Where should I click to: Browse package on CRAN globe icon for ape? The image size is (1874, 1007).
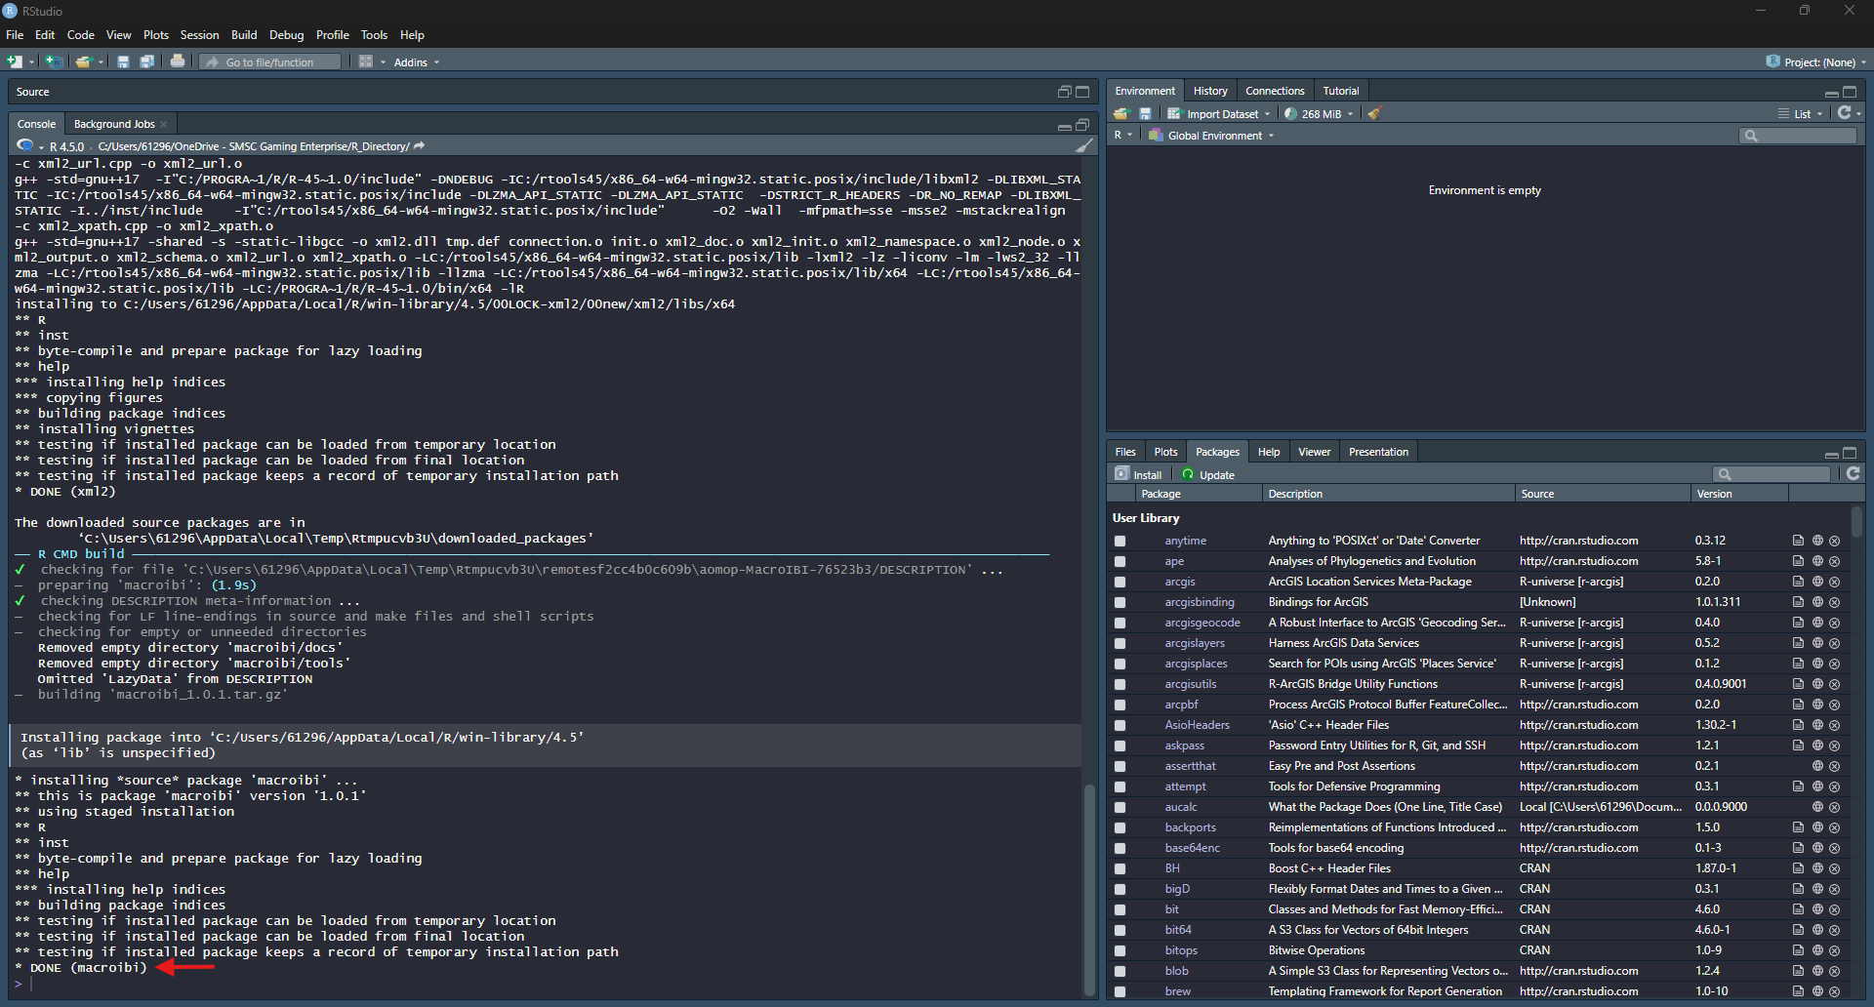click(x=1817, y=561)
